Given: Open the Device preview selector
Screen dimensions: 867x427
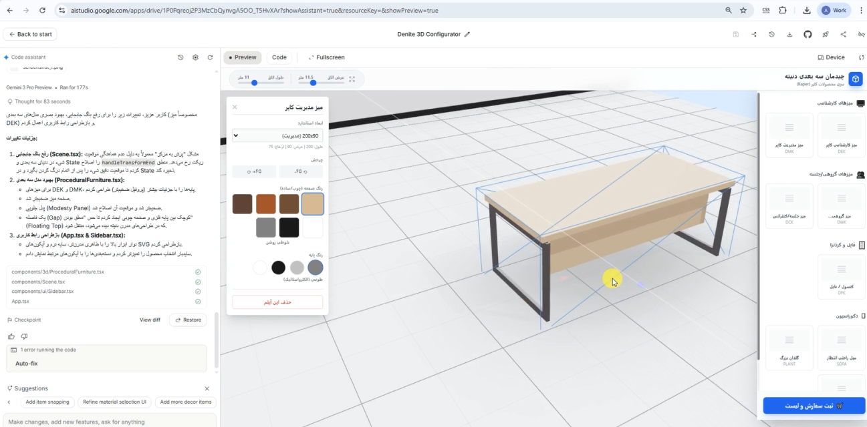Looking at the screenshot, I should (x=831, y=57).
